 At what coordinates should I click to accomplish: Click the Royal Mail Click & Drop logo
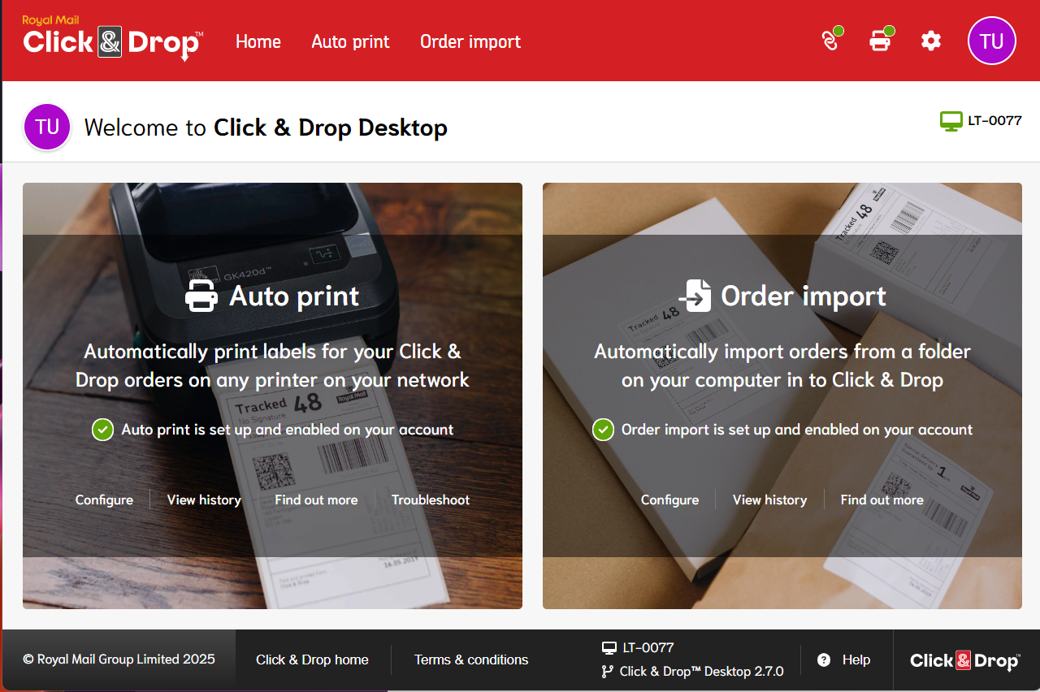click(x=113, y=39)
